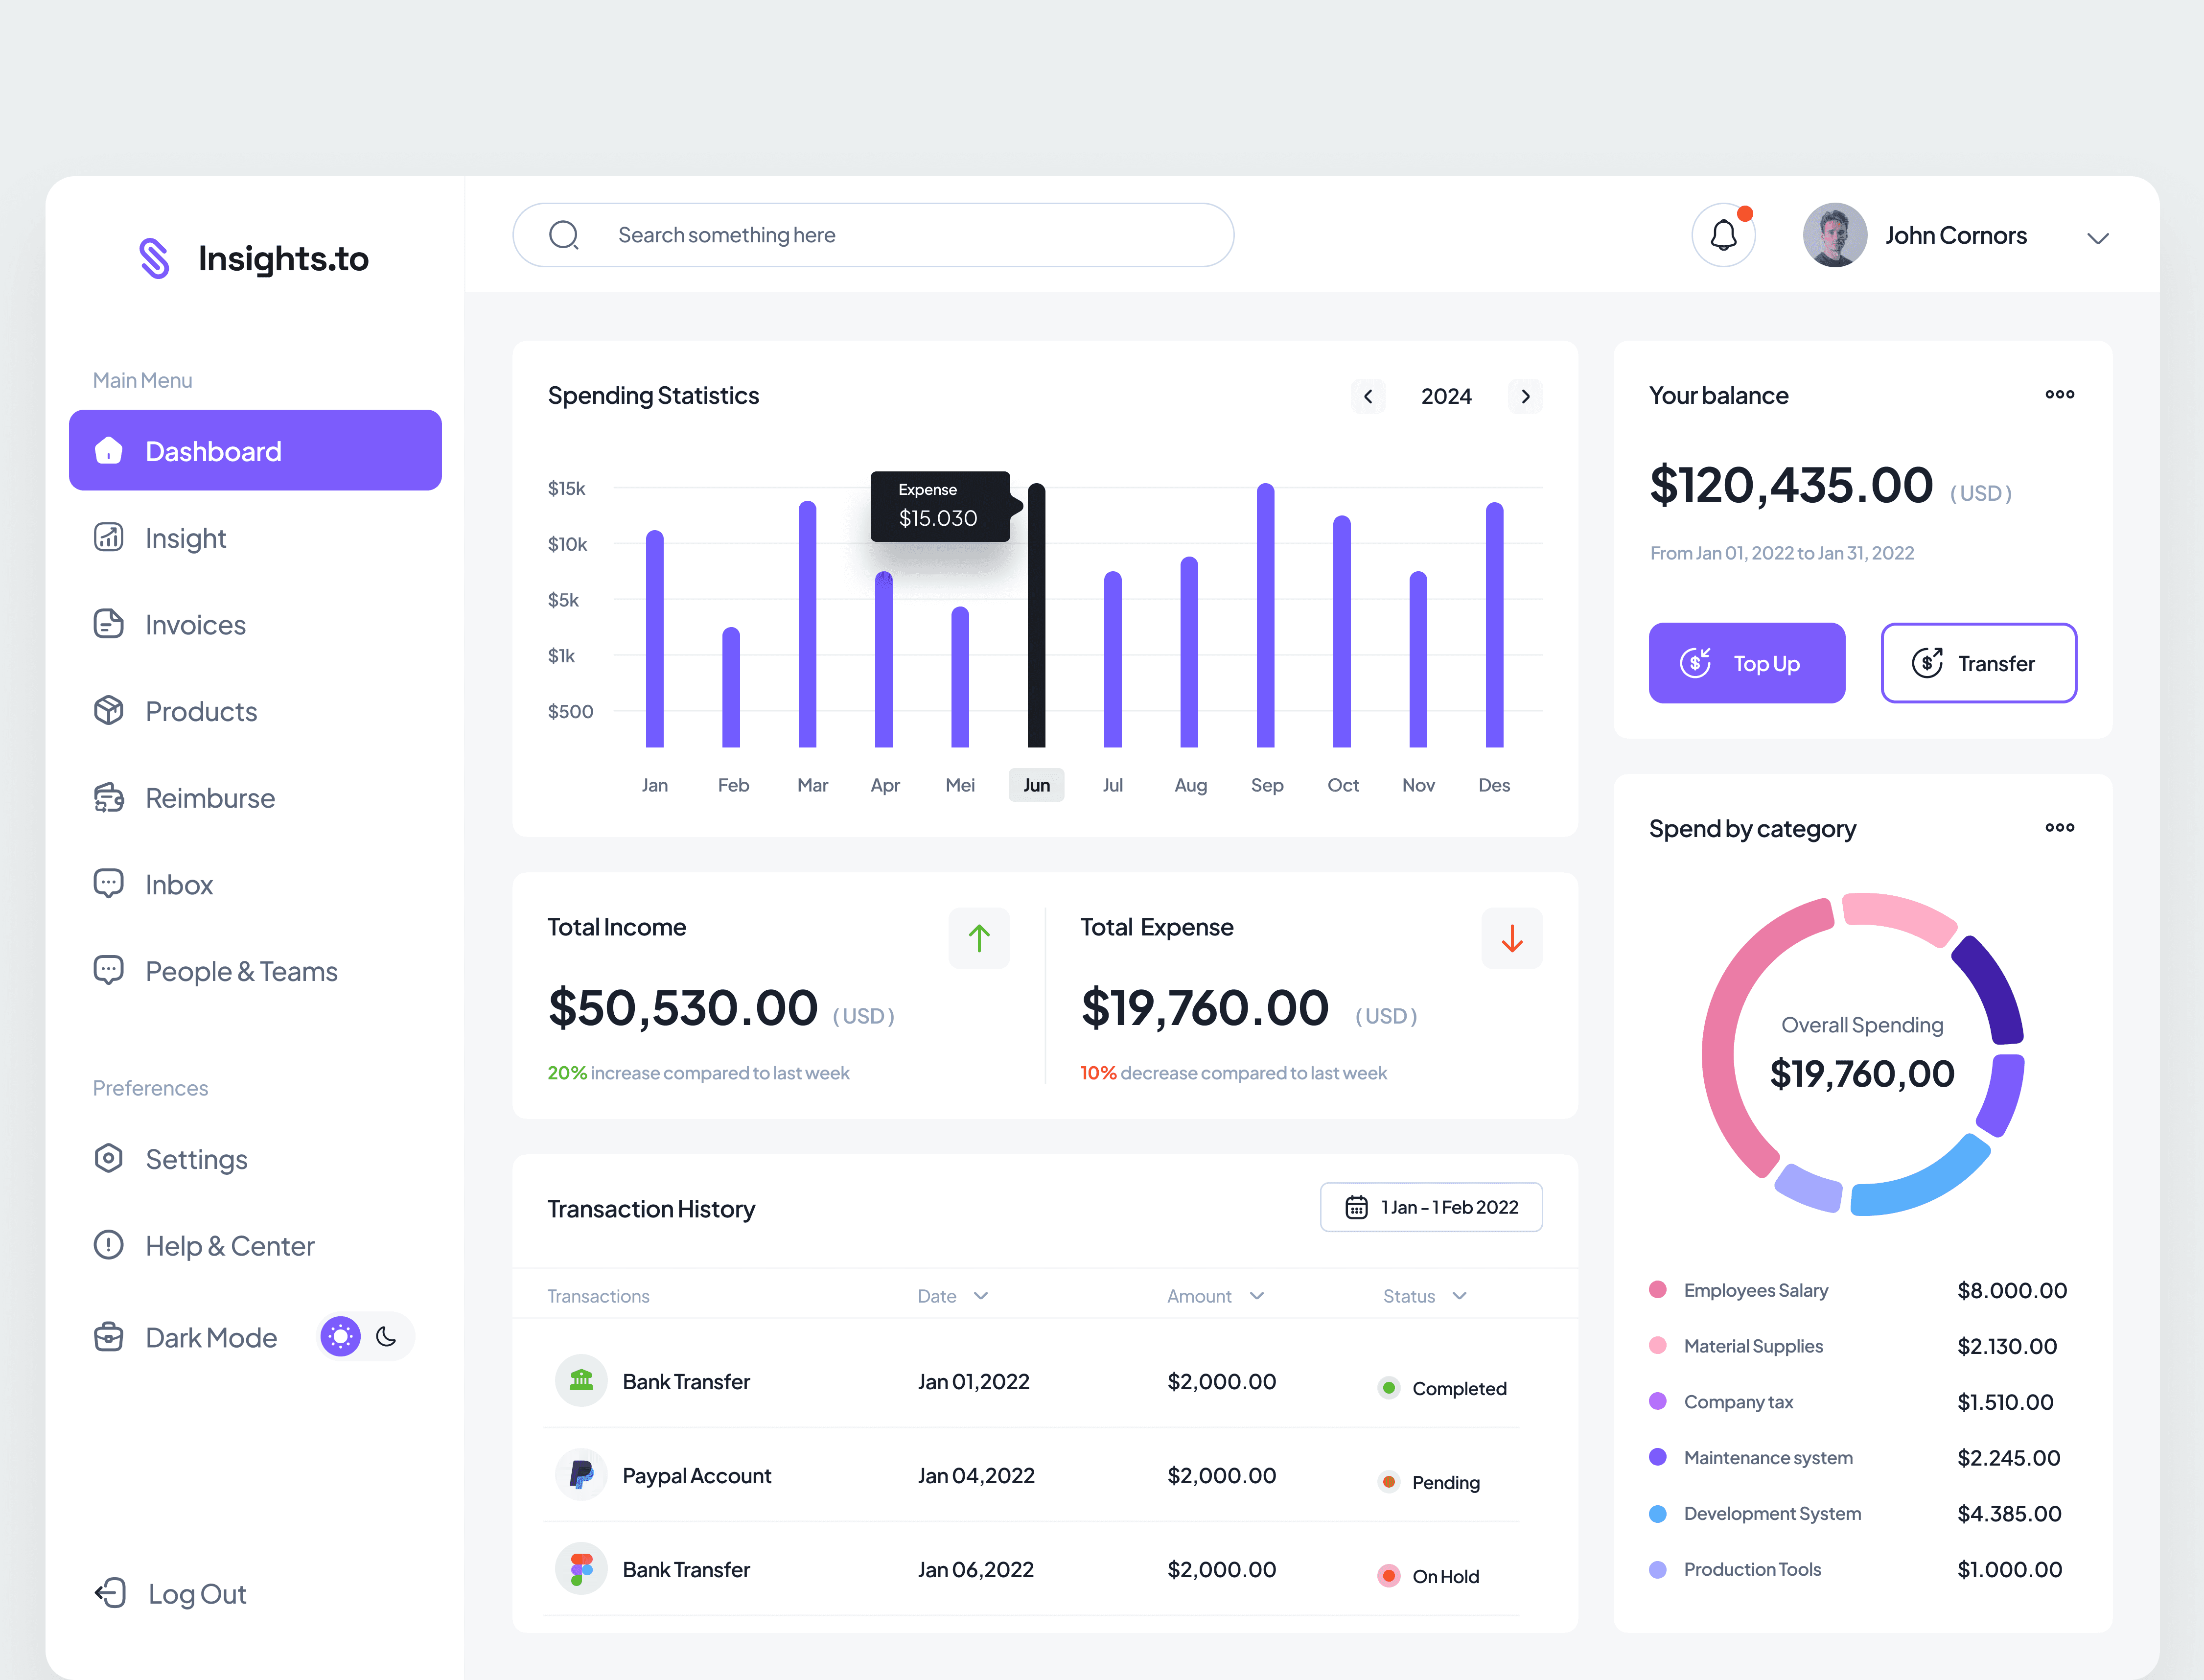Click the Total Expense down-arrow icon
Screen dimensions: 2204x1680
click(x=1511, y=938)
